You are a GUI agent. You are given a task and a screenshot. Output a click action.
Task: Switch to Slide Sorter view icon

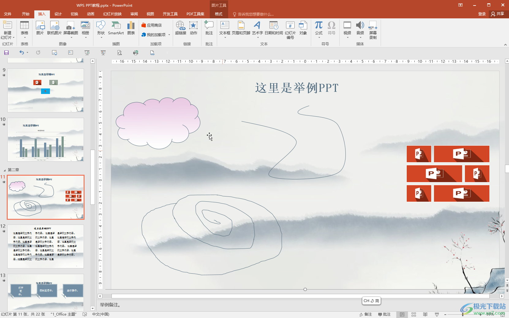414,314
